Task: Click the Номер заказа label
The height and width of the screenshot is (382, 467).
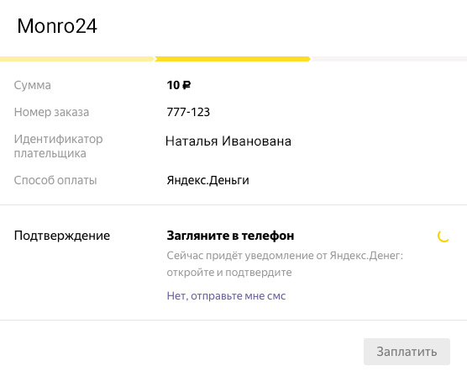Action: [x=51, y=112]
